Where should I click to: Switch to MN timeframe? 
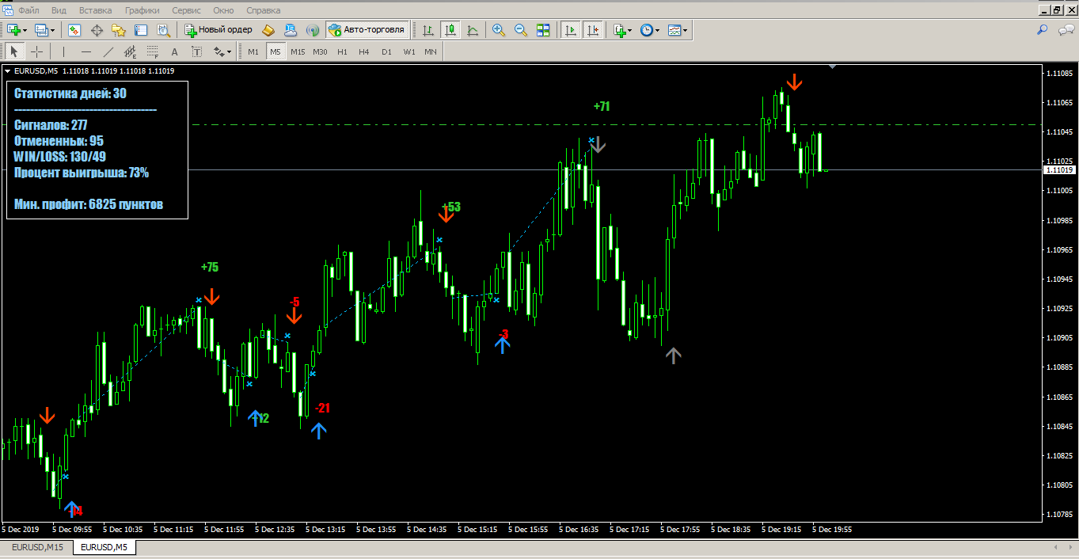pyautogui.click(x=430, y=52)
